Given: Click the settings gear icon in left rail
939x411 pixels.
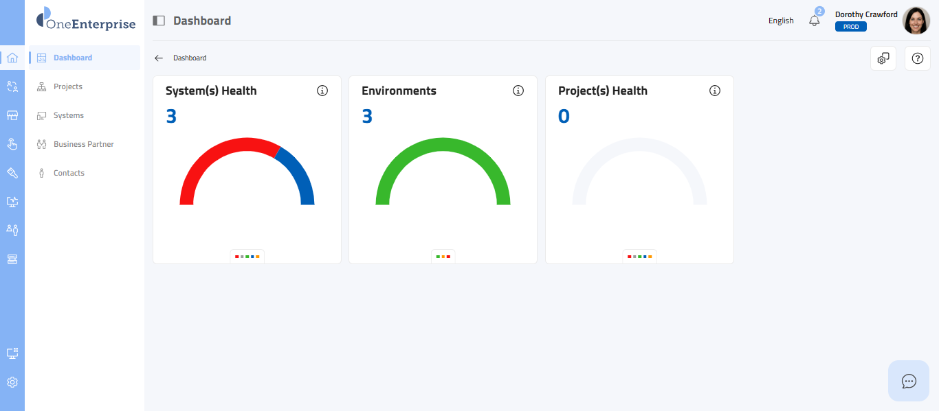Looking at the screenshot, I should point(12,382).
